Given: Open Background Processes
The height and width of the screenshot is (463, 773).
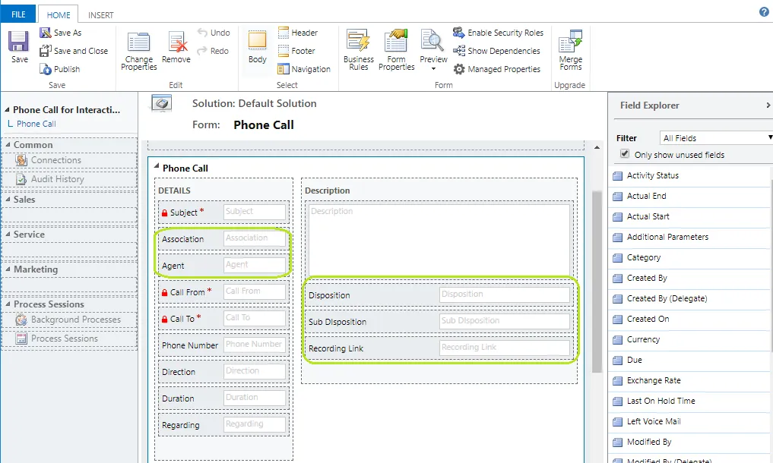Looking at the screenshot, I should [69, 320].
